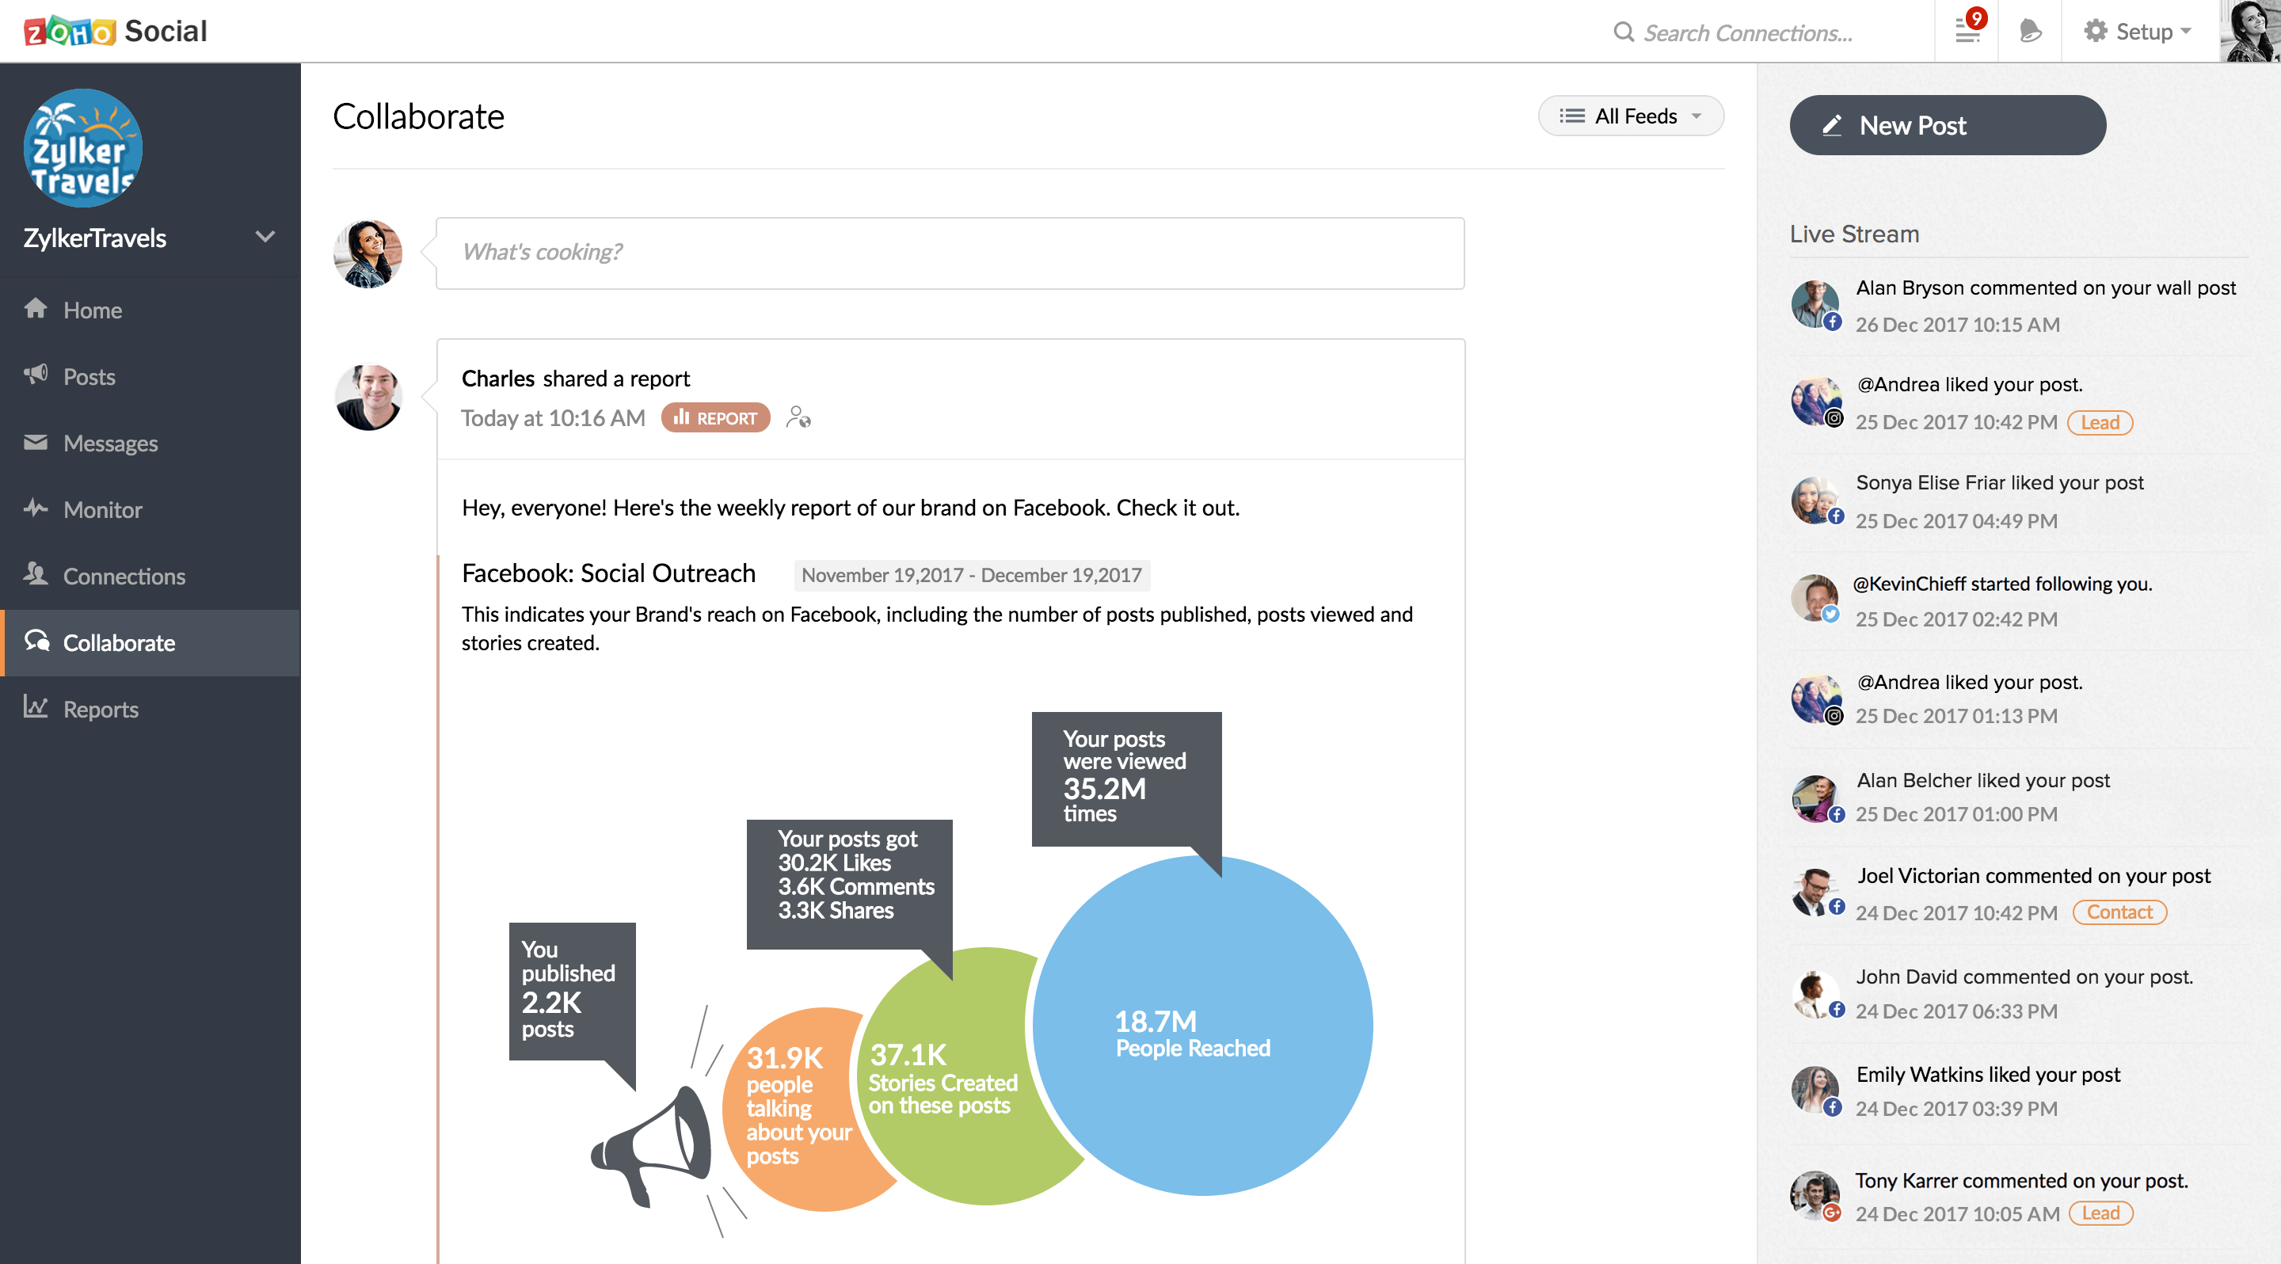Open the user profile photo in top-right corner

[x=2250, y=31]
